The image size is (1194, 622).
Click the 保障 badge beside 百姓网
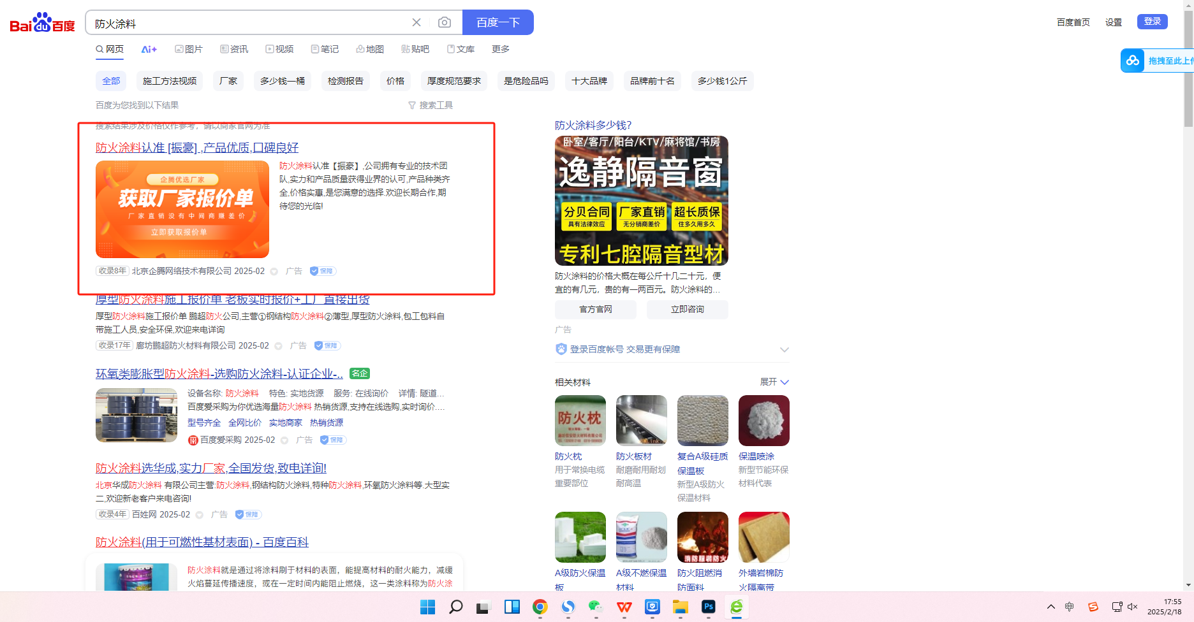pyautogui.click(x=248, y=514)
